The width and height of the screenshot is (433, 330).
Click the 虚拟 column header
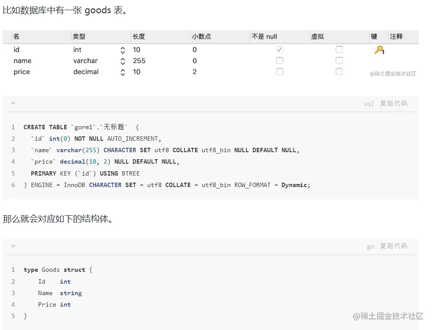[339, 37]
